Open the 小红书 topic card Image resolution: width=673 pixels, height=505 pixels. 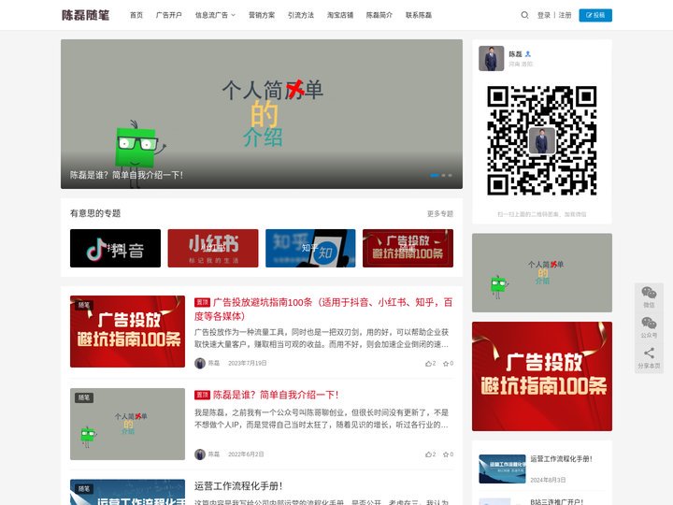[x=213, y=248]
